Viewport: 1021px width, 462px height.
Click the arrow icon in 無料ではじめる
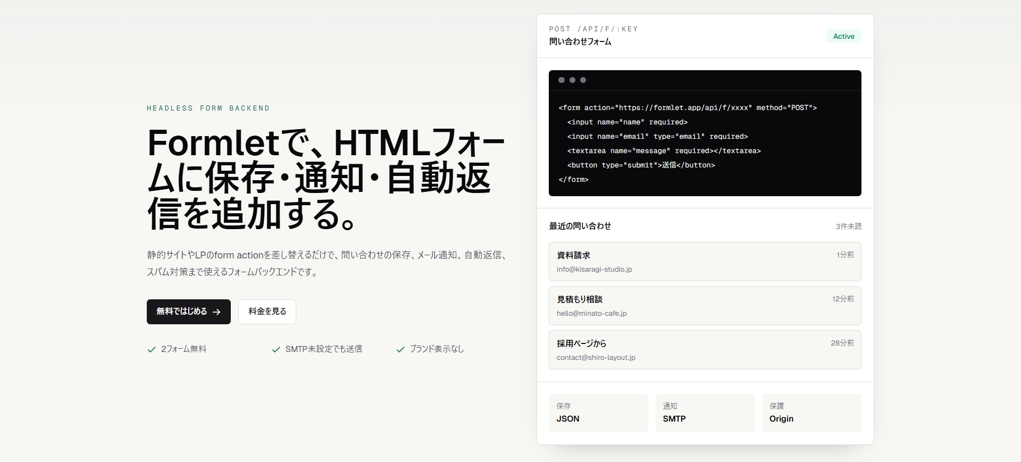(216, 312)
